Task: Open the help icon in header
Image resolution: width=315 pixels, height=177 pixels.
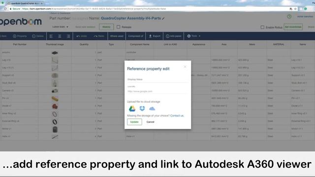Action: click(x=289, y=16)
